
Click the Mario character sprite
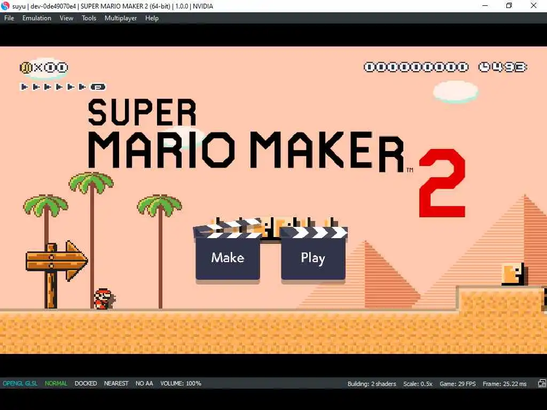(104, 299)
